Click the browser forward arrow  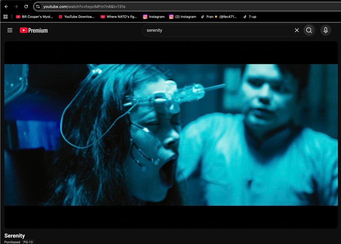16,7
